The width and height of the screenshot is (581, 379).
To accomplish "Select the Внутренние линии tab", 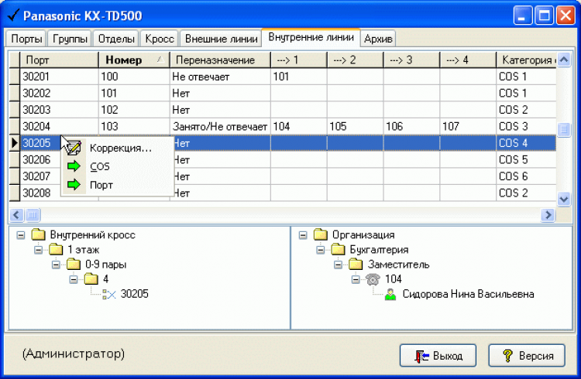I will [x=311, y=37].
